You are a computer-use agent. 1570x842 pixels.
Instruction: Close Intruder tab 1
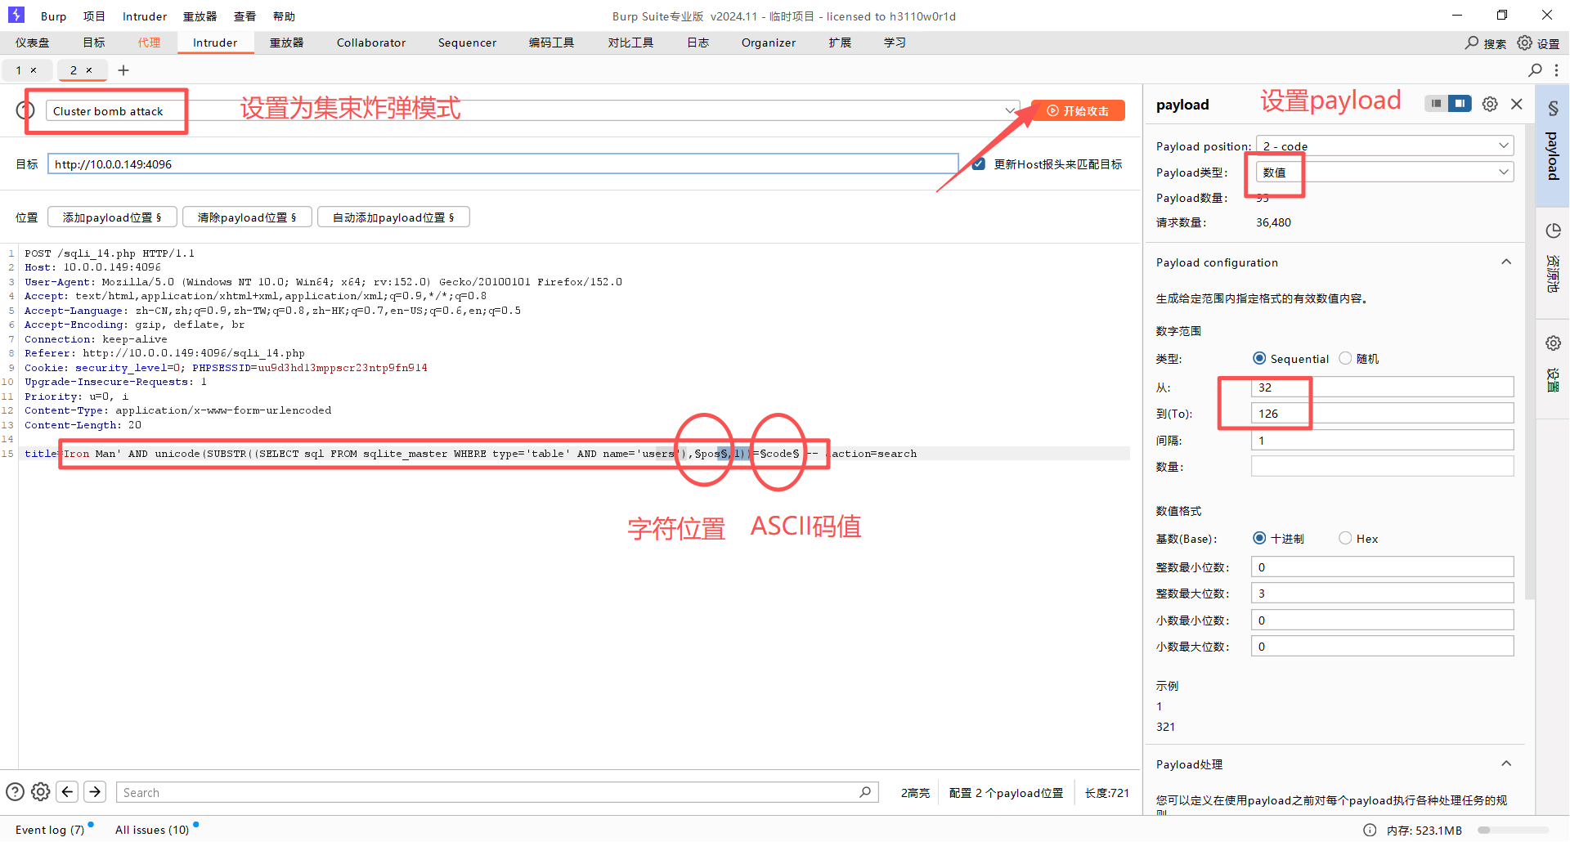34,70
